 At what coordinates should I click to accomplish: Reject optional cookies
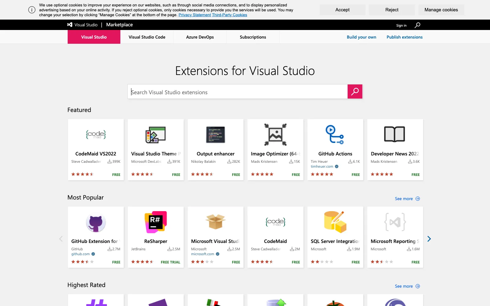(392, 10)
